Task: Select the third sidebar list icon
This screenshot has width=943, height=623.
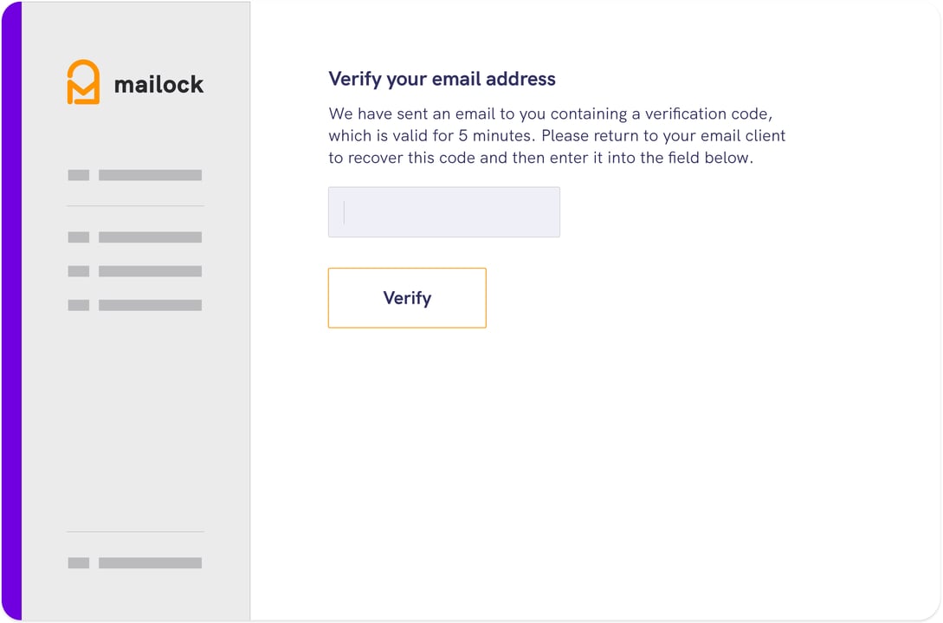Action: [78, 271]
